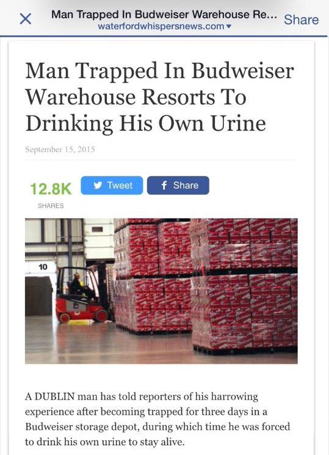This screenshot has height=455, width=329.
Task: Click the Tweet button label
Action: pyautogui.click(x=120, y=185)
